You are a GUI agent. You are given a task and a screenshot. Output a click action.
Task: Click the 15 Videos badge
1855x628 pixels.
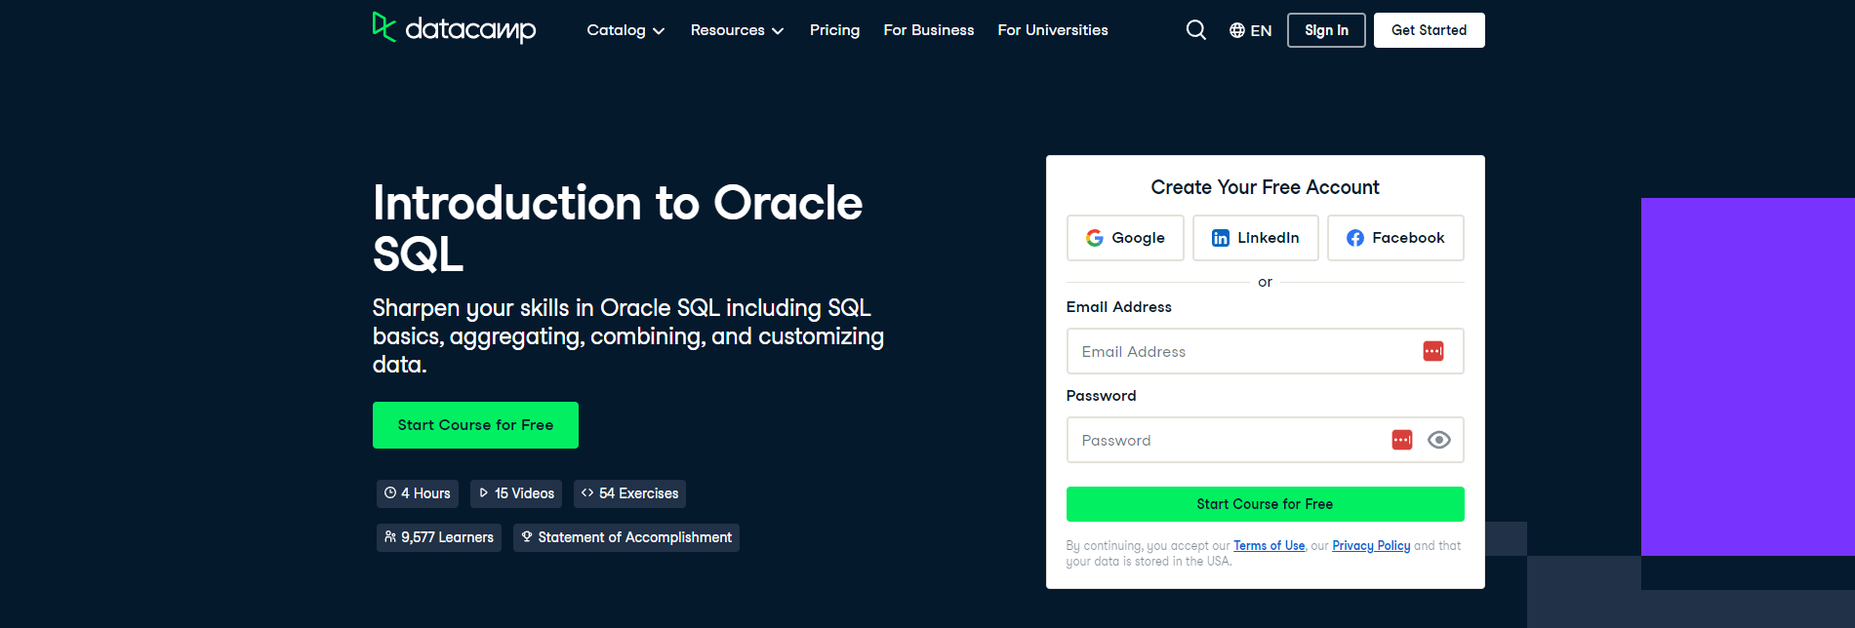click(x=516, y=493)
